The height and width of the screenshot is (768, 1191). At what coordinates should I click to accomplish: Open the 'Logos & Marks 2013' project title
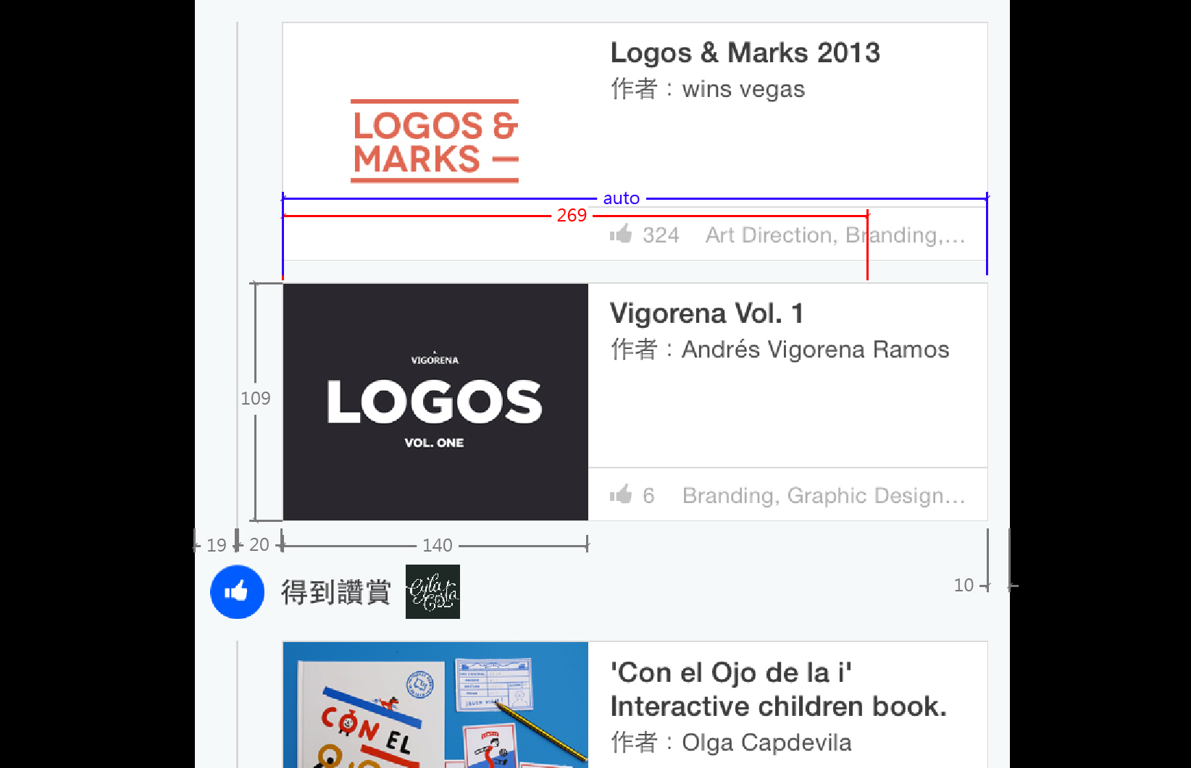click(x=745, y=53)
